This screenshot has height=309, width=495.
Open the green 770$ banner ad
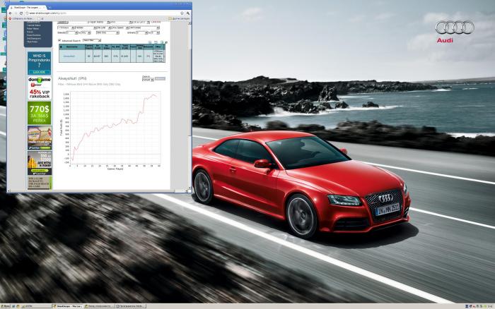coord(39,113)
